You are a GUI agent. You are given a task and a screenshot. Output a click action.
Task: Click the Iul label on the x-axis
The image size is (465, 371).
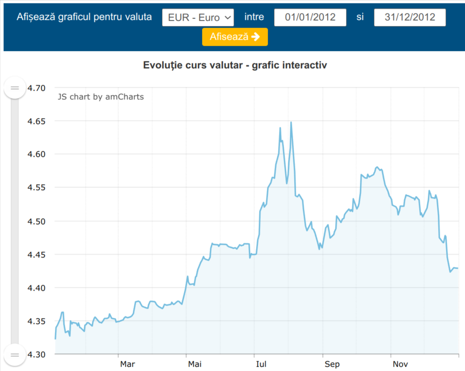pyautogui.click(x=261, y=364)
